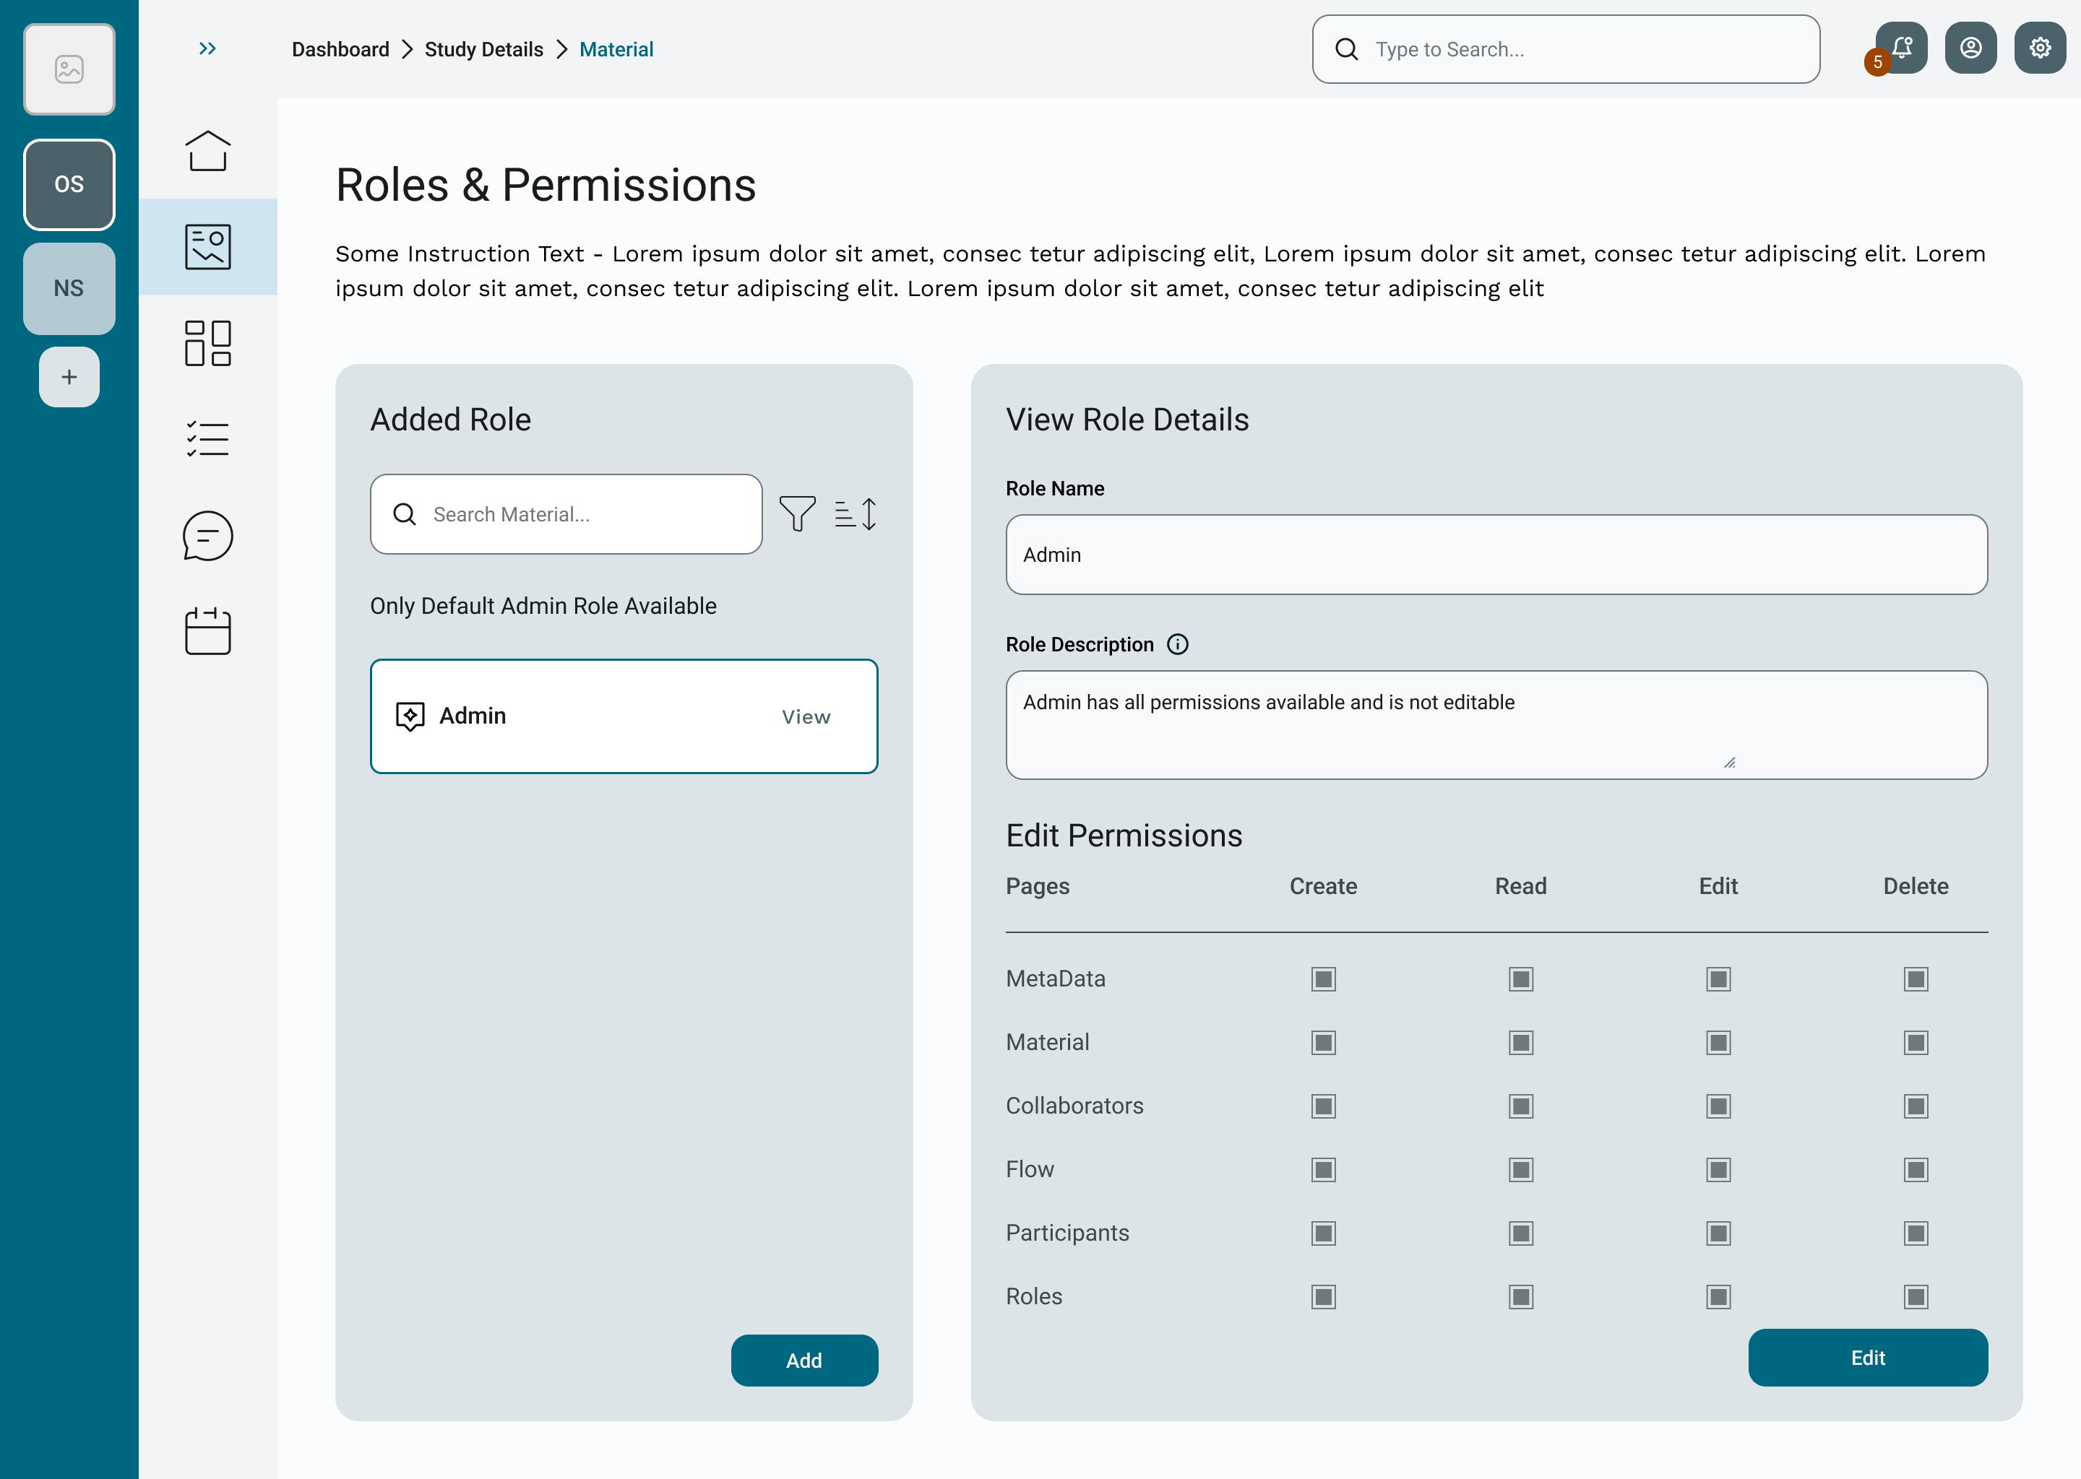Open the user profile icon
The image size is (2081, 1479).
[1970, 48]
